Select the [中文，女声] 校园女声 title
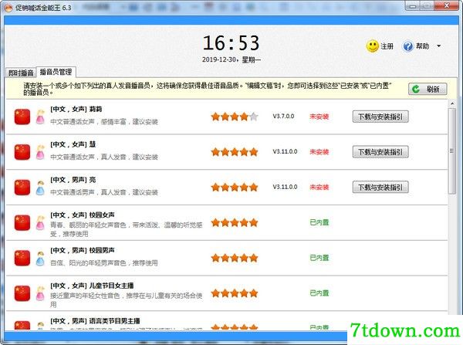 click(x=83, y=215)
